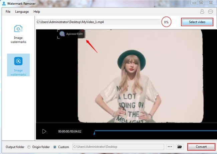Image resolution: width=217 pixels, height=154 pixels.
Task: Open the Language menu
Action: [22, 11]
